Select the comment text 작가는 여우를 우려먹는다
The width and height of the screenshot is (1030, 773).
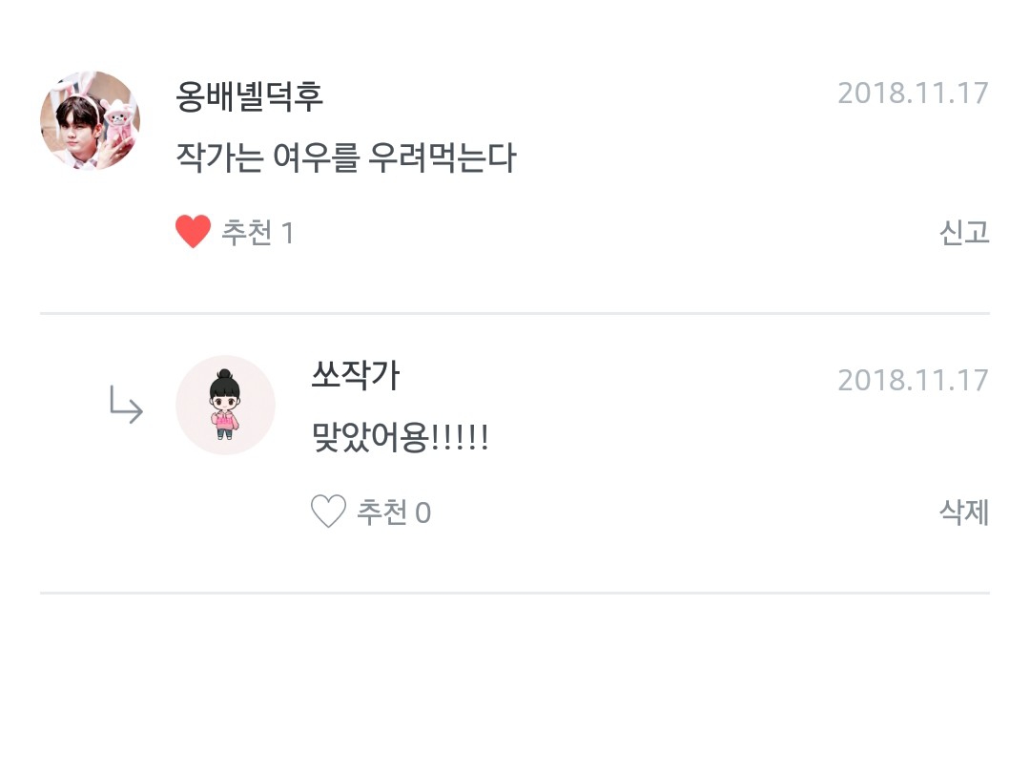click(345, 157)
